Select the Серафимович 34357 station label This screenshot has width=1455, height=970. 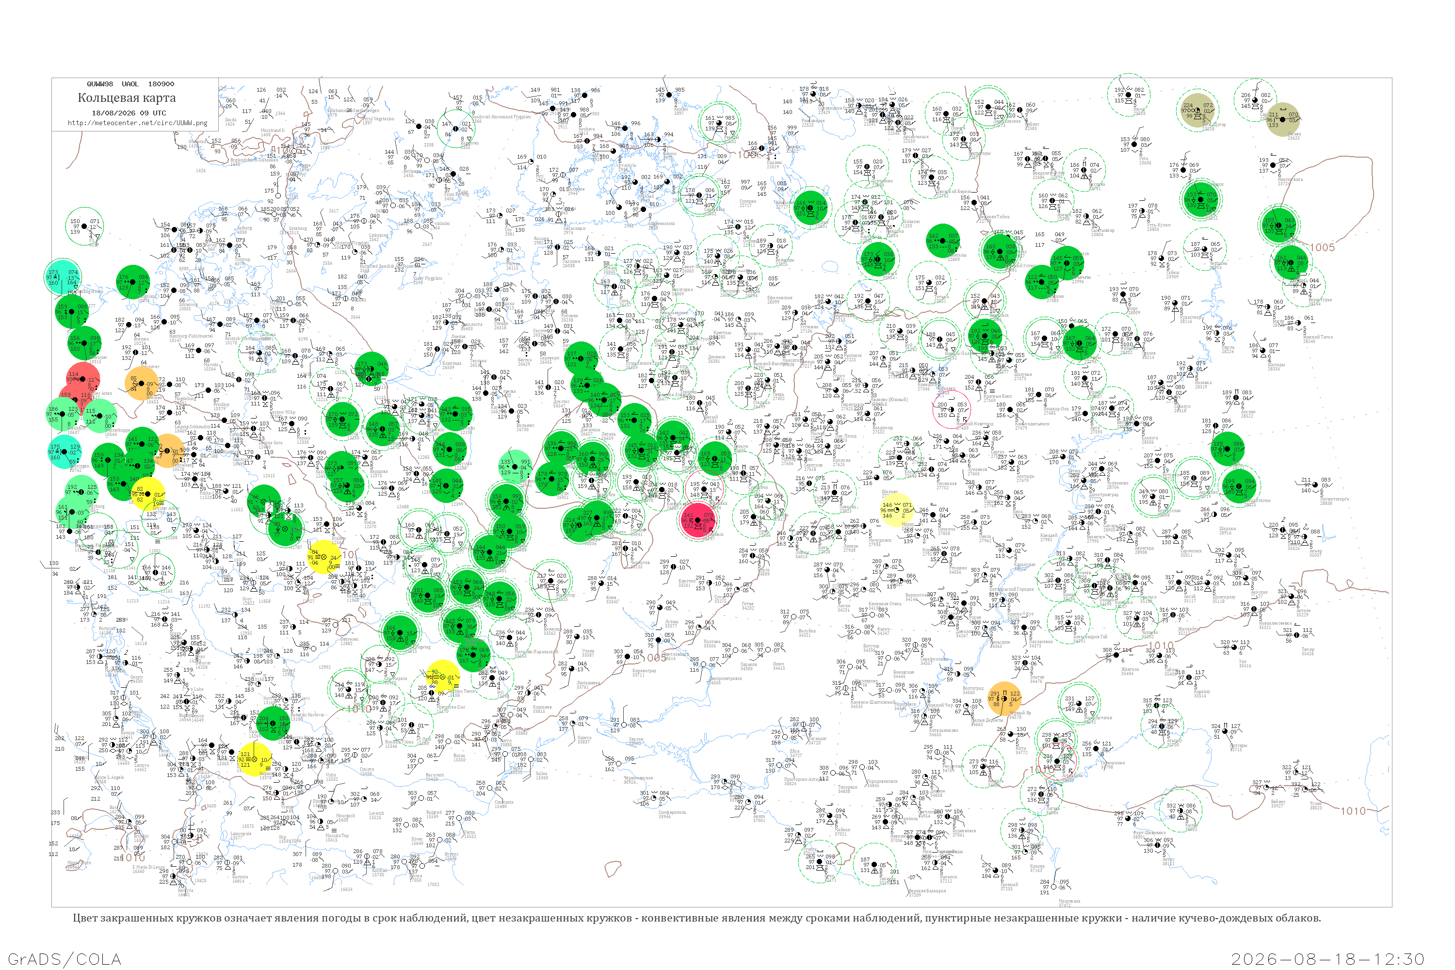pos(934,661)
